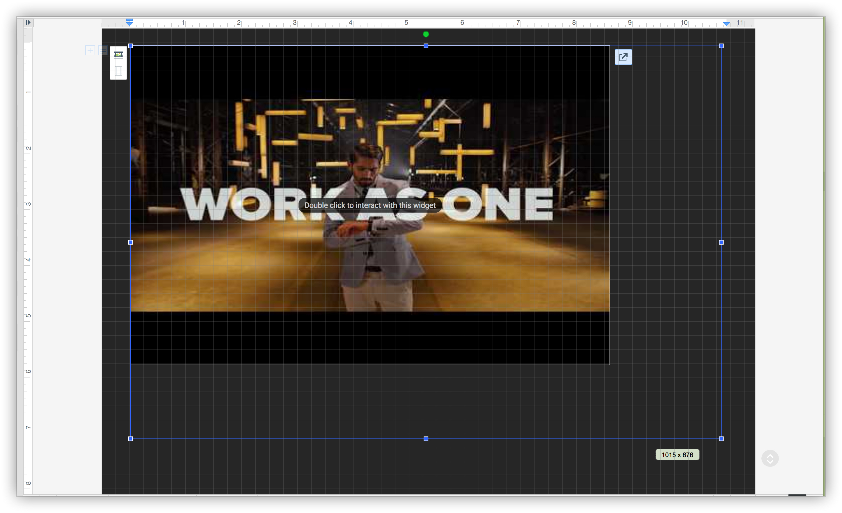Click the right margin marker on ruler

coord(726,24)
